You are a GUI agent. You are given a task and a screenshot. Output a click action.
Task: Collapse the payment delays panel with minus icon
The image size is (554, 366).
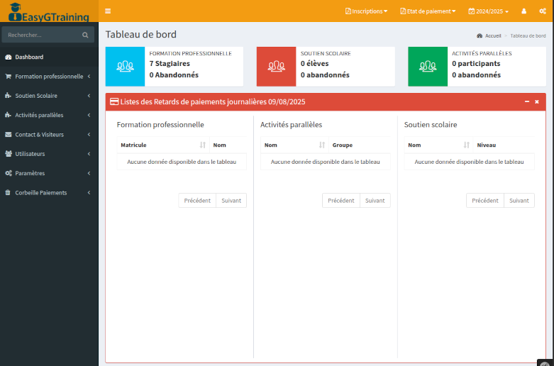[527, 101]
